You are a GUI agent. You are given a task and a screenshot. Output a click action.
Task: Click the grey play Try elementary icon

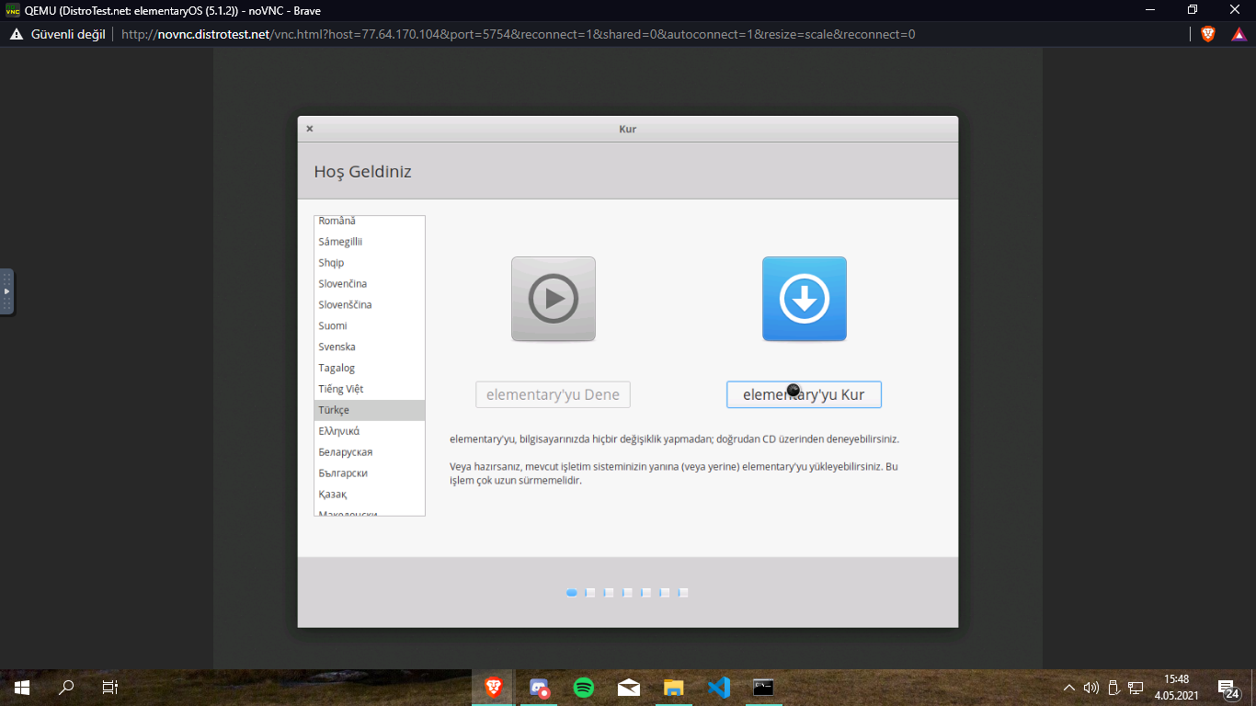[554, 299]
